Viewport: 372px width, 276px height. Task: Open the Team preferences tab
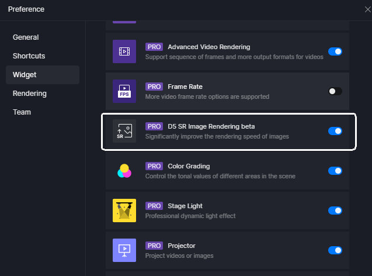43,112
